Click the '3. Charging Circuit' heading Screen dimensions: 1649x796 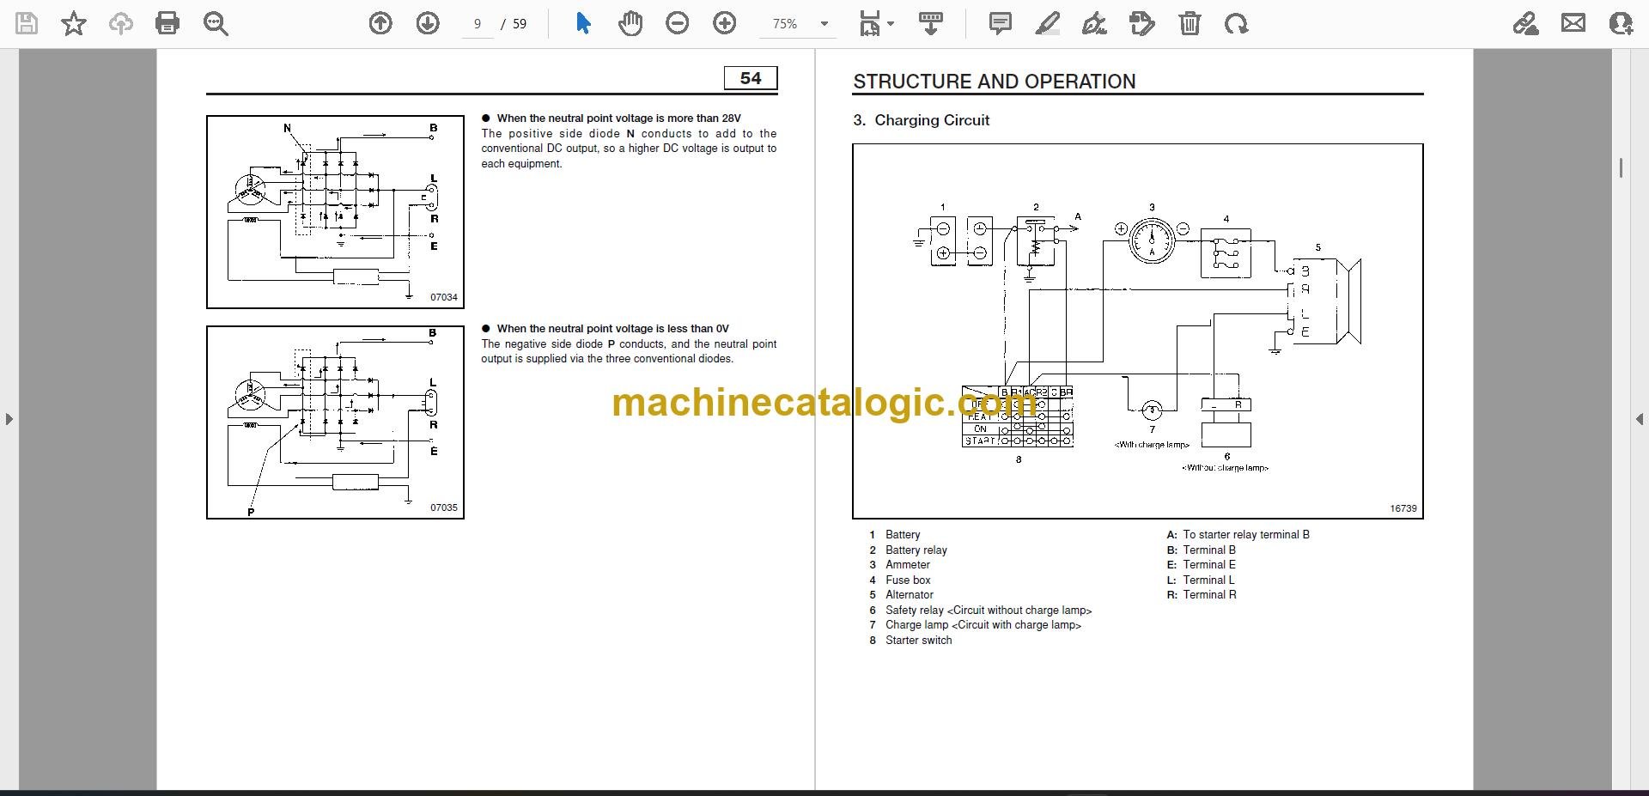(x=921, y=120)
